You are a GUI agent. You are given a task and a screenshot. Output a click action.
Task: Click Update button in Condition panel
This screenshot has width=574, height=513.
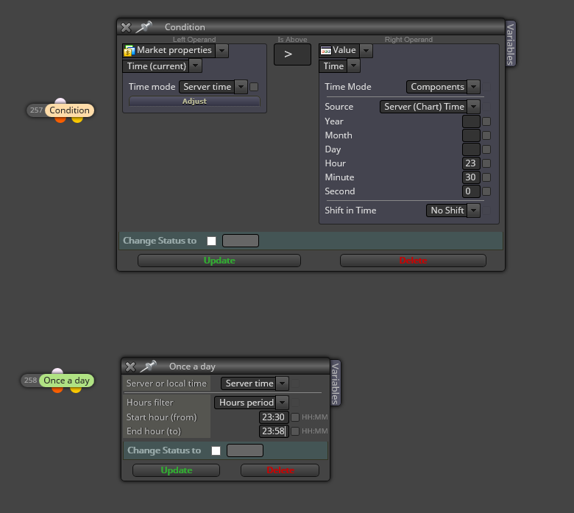(x=219, y=261)
